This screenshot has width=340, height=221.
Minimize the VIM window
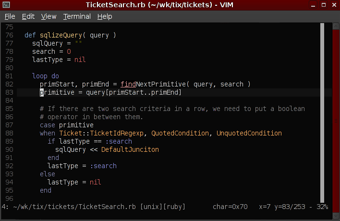pyautogui.click(x=313, y=5)
